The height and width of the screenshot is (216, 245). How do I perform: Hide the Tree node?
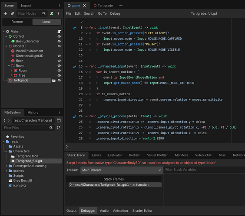(59, 75)
